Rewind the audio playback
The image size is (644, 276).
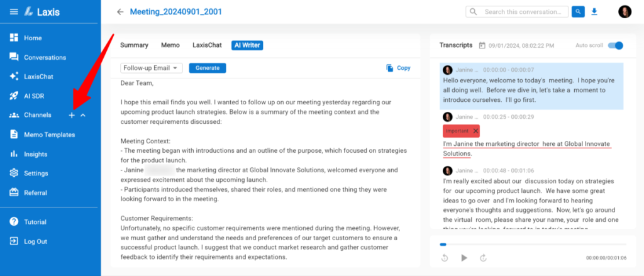[x=445, y=258]
